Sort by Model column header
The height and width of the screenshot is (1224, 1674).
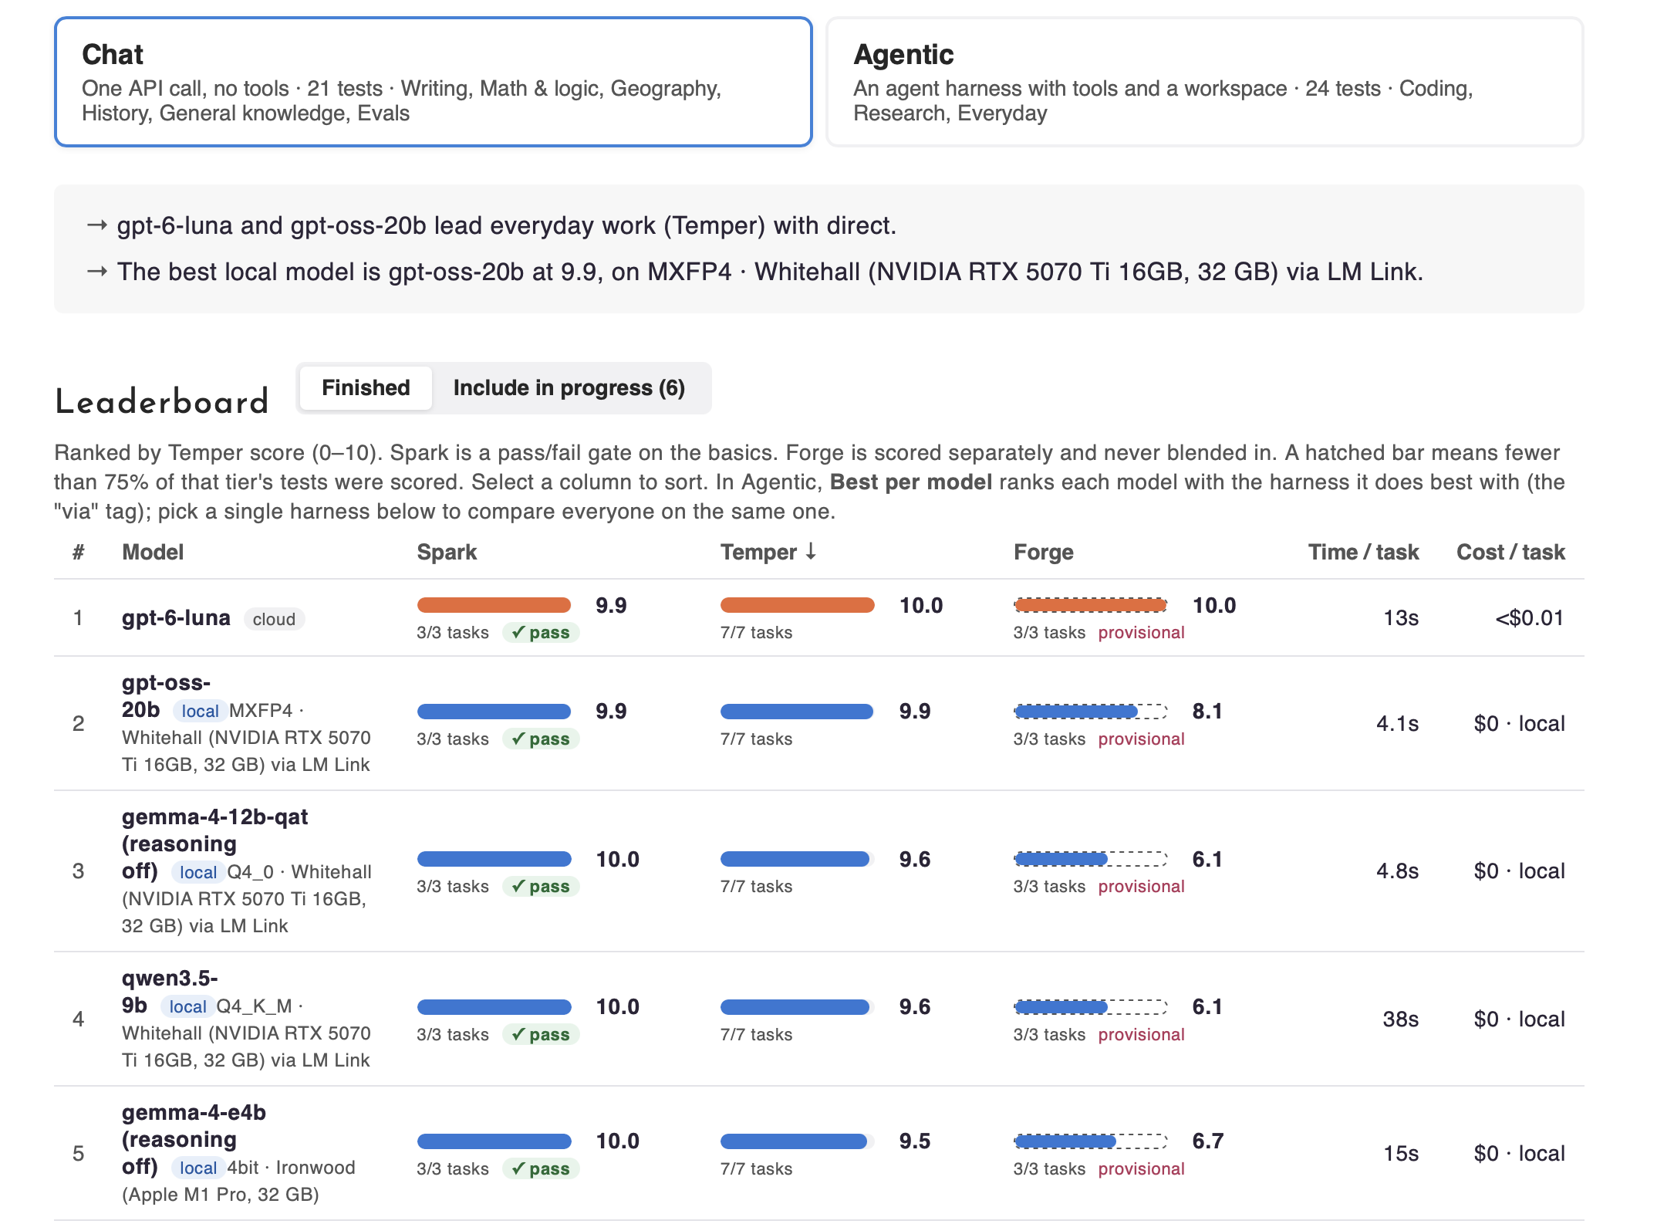point(153,553)
